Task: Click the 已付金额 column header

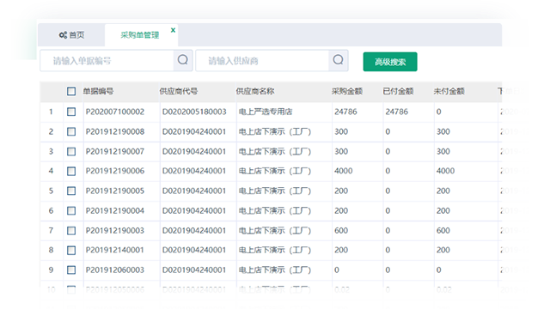Action: coord(398,92)
